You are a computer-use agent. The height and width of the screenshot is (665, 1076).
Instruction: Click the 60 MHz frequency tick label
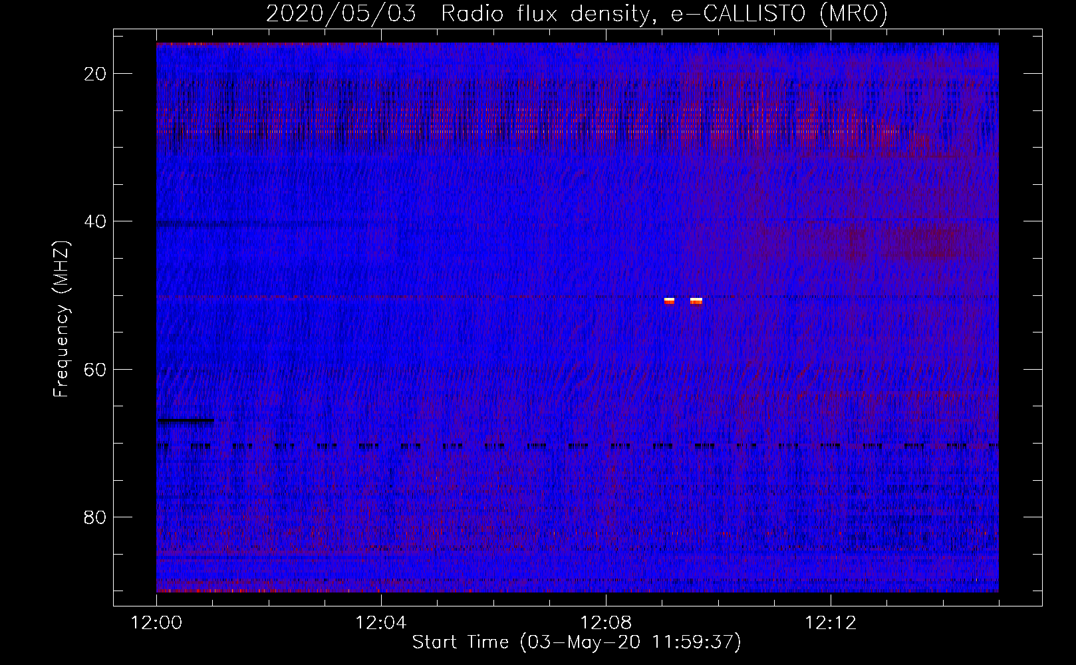pos(96,369)
